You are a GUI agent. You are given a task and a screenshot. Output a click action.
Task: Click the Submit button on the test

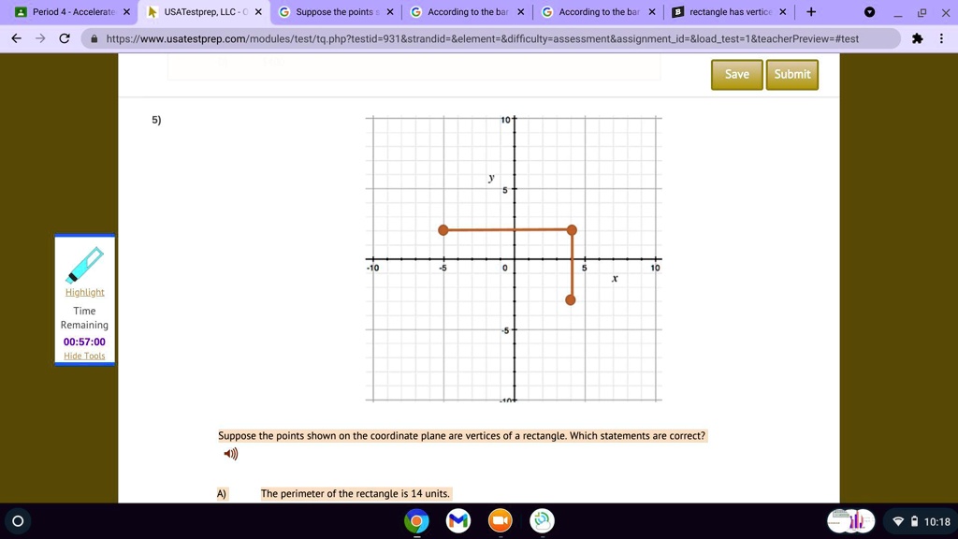tap(790, 74)
